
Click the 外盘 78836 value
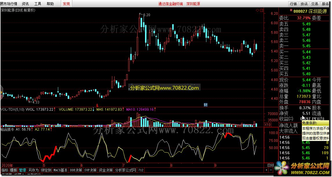pos(305,102)
